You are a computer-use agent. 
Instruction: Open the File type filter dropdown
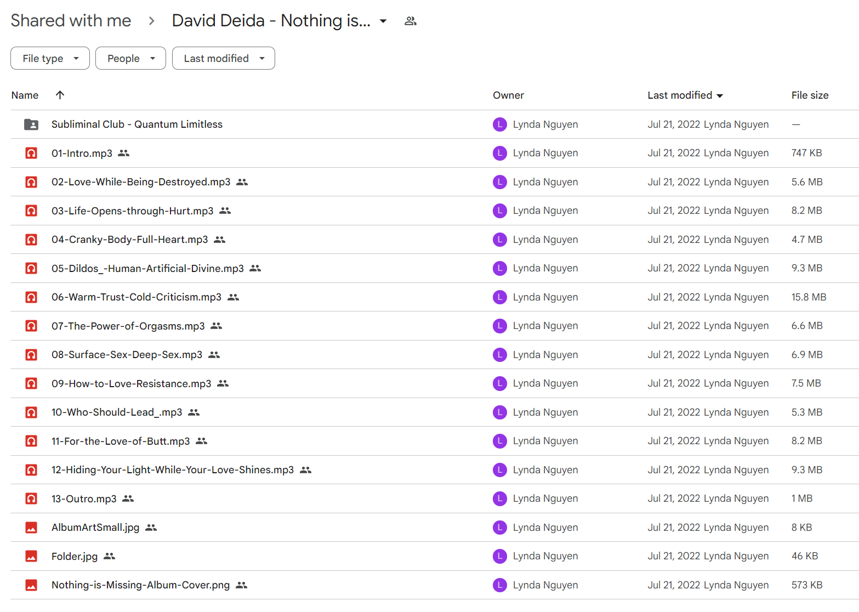(x=50, y=58)
